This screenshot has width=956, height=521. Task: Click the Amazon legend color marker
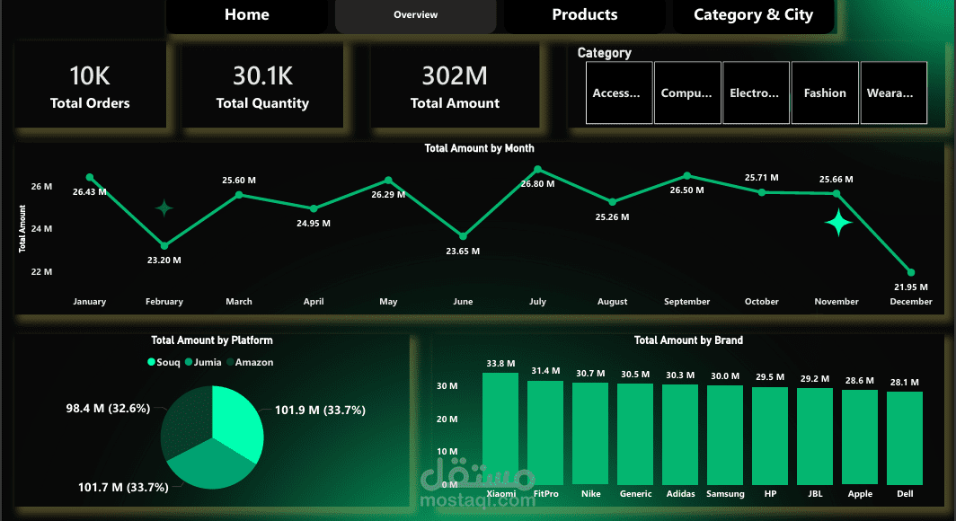pos(230,362)
